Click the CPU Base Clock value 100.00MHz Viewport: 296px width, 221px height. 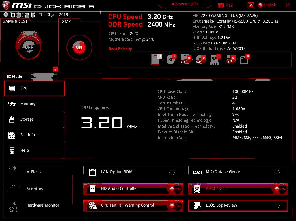point(243,92)
